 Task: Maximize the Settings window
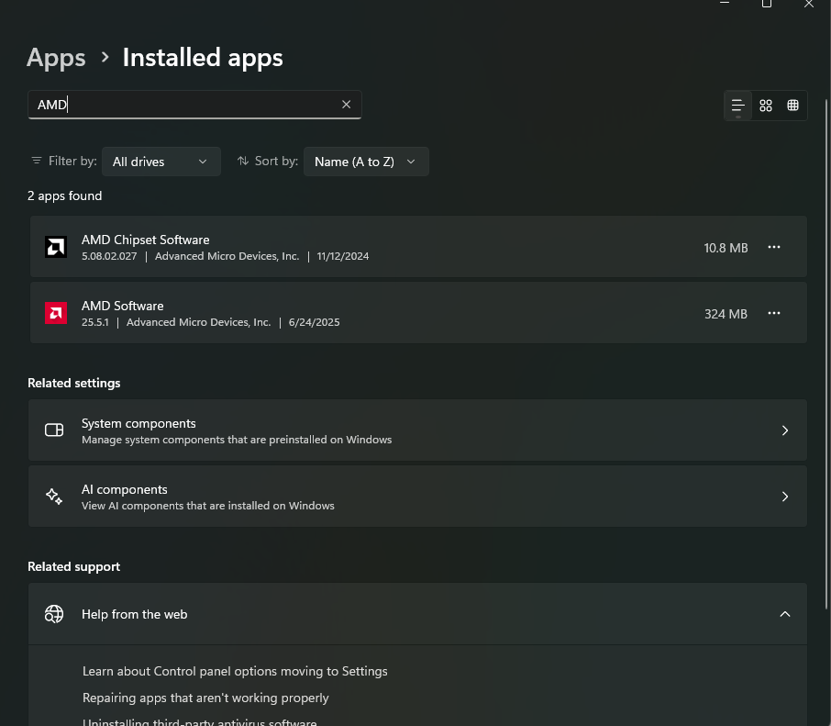(767, 5)
